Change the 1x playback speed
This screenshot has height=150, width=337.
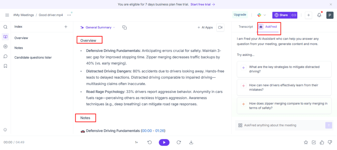(136, 142)
